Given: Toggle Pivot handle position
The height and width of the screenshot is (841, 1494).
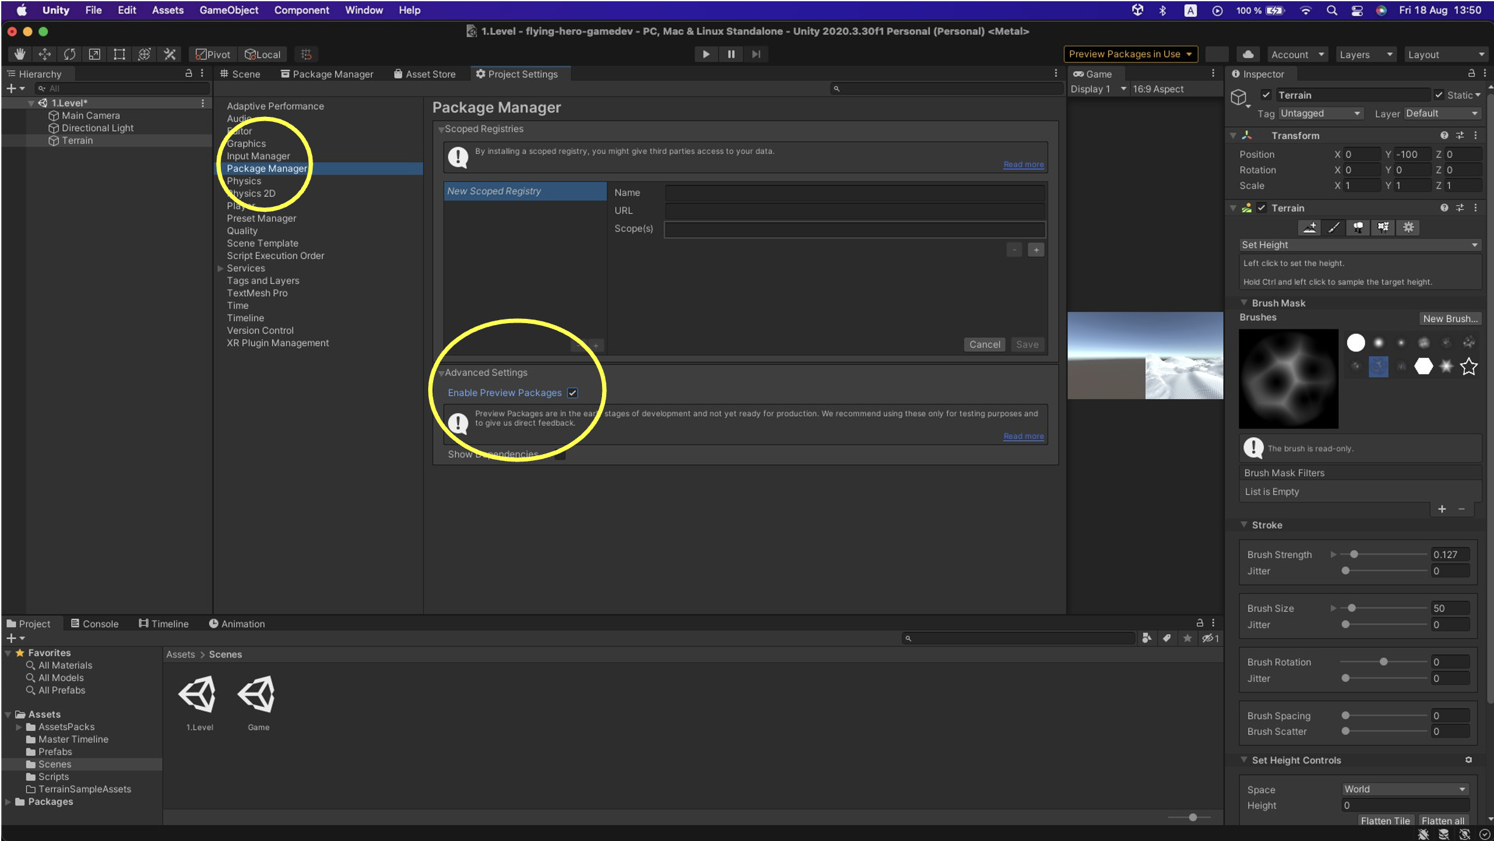Looking at the screenshot, I should pos(213,54).
